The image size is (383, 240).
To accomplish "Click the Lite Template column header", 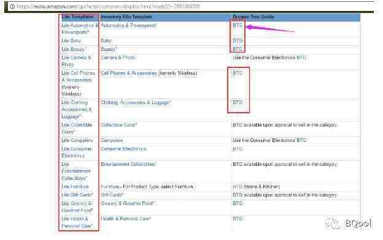I will [x=77, y=17].
